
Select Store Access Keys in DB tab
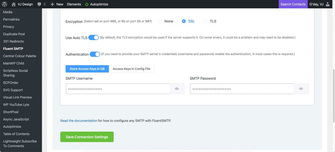87,69
